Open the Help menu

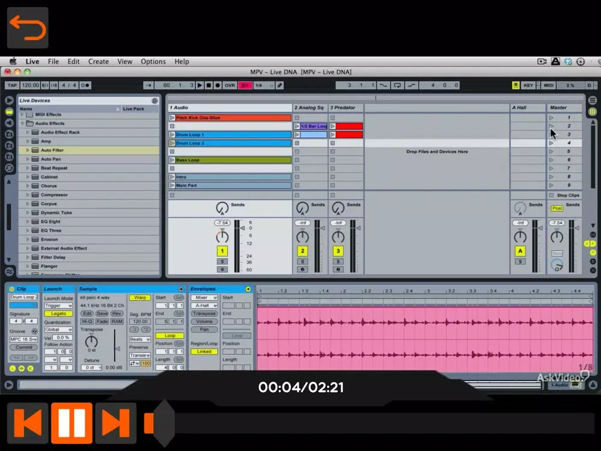coord(182,61)
